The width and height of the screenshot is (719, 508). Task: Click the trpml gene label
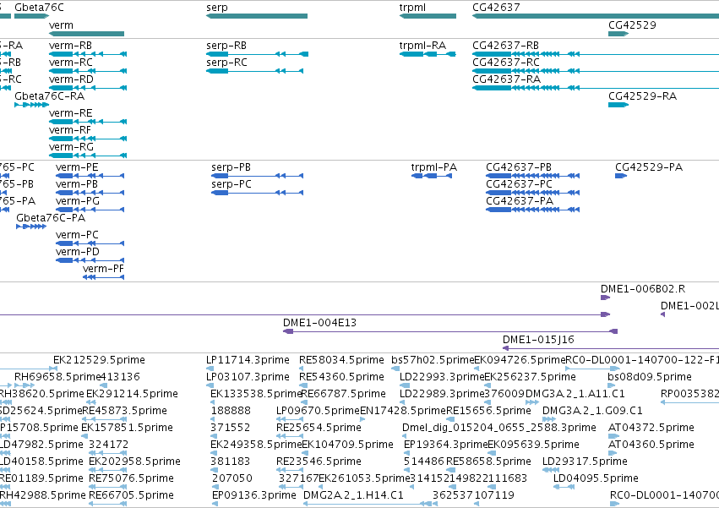tap(412, 8)
